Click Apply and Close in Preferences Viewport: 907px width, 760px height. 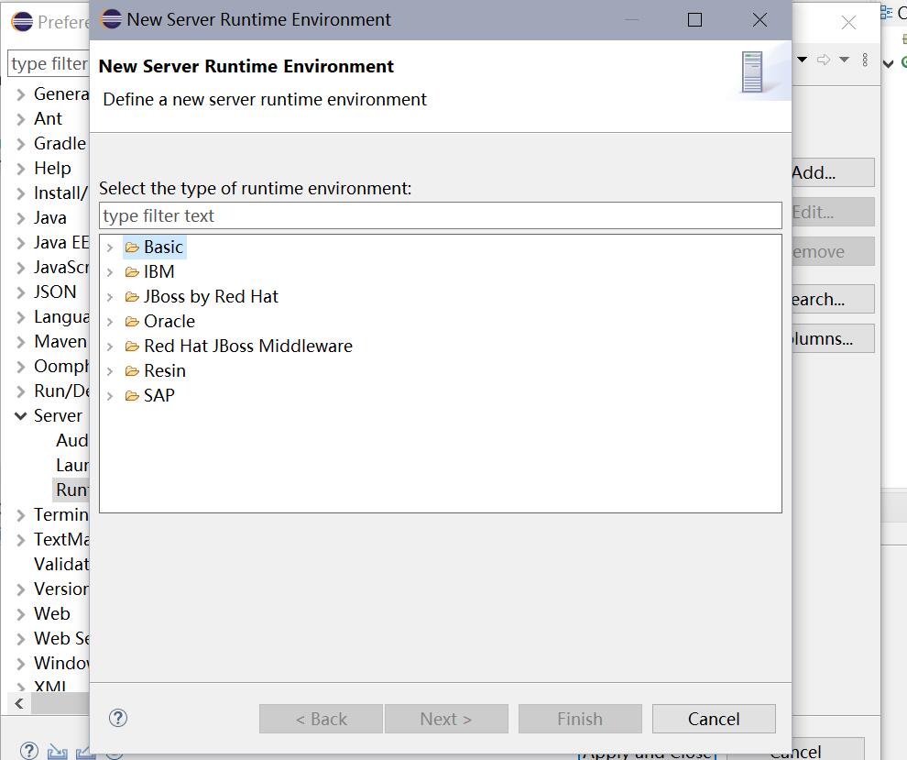647,752
